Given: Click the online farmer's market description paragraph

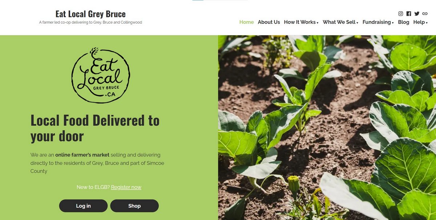Looking at the screenshot, I should point(97,163).
